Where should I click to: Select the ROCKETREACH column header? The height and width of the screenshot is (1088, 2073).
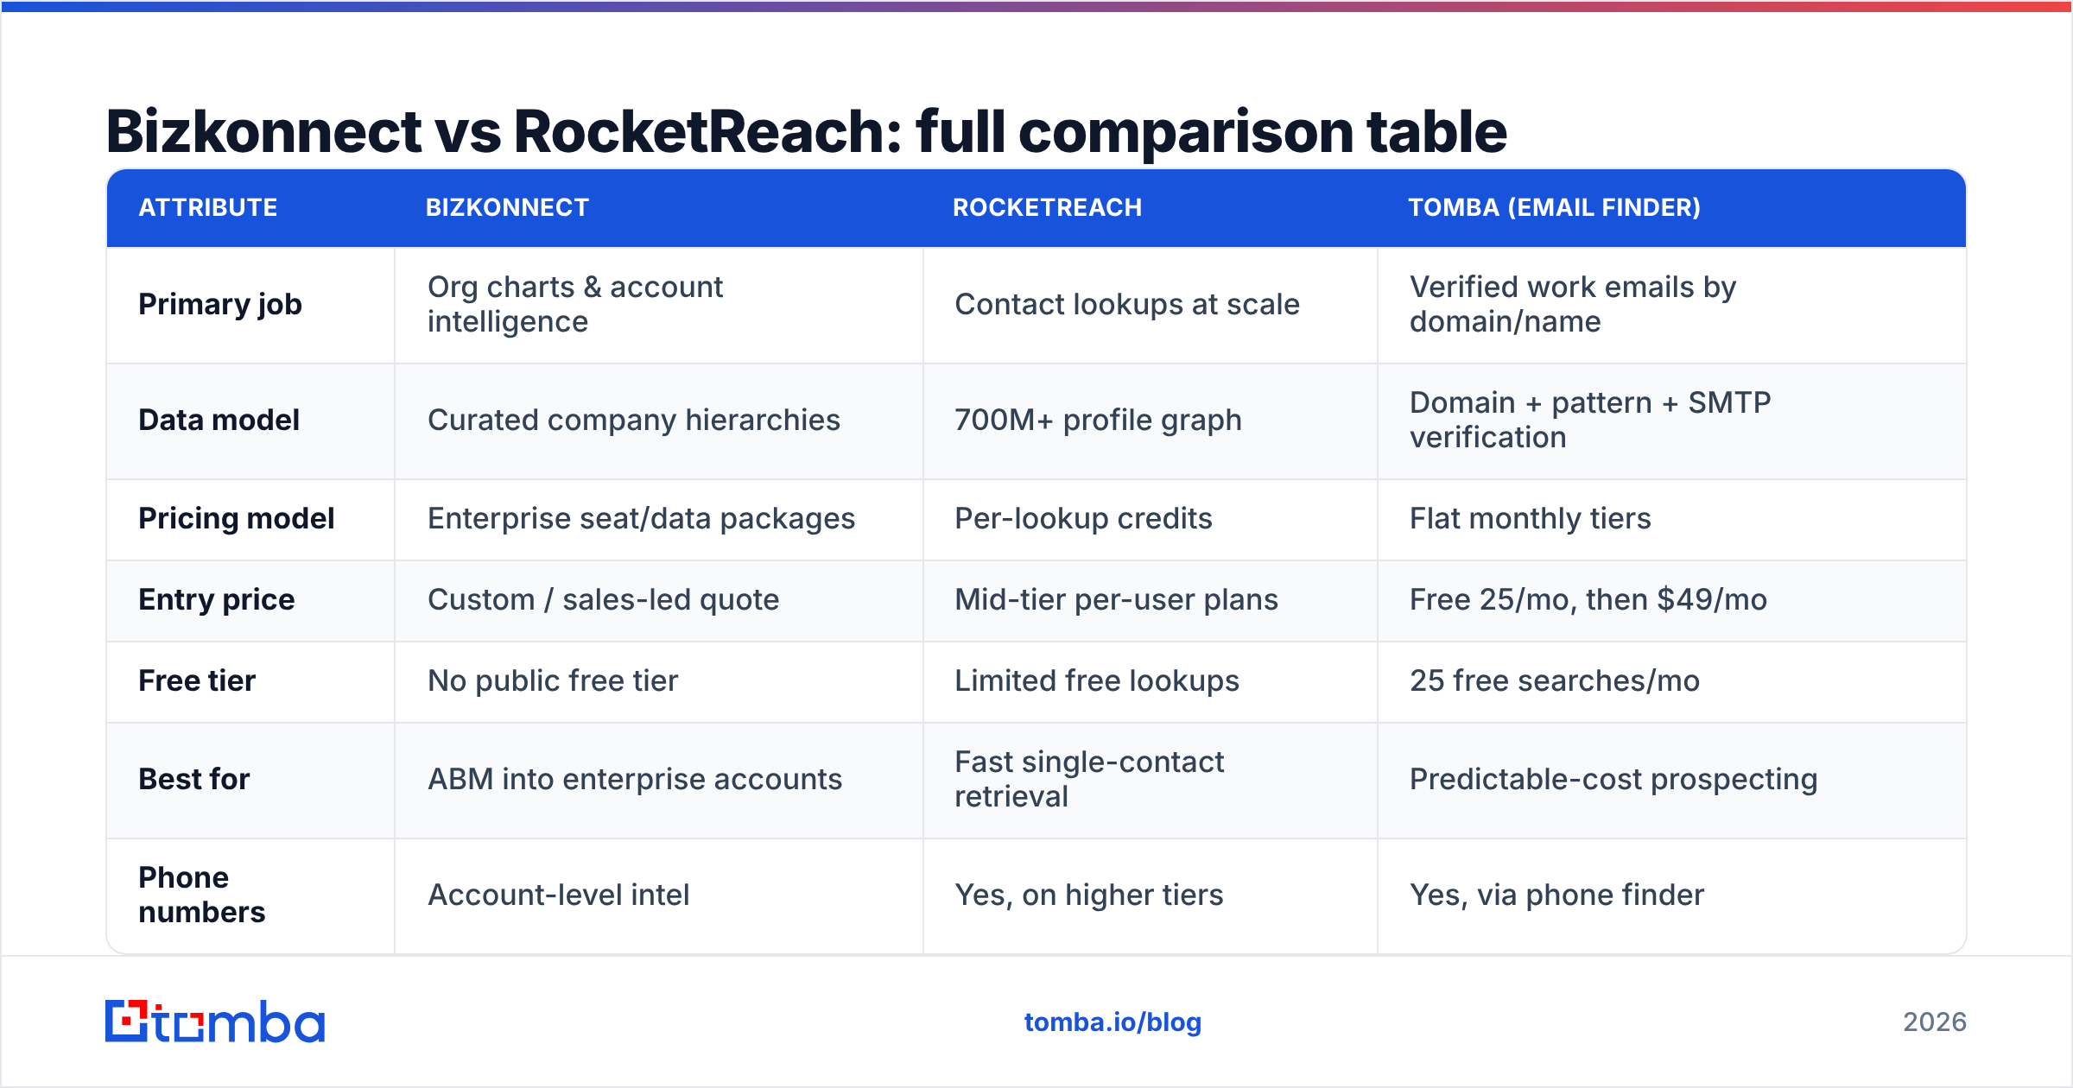tap(1047, 207)
